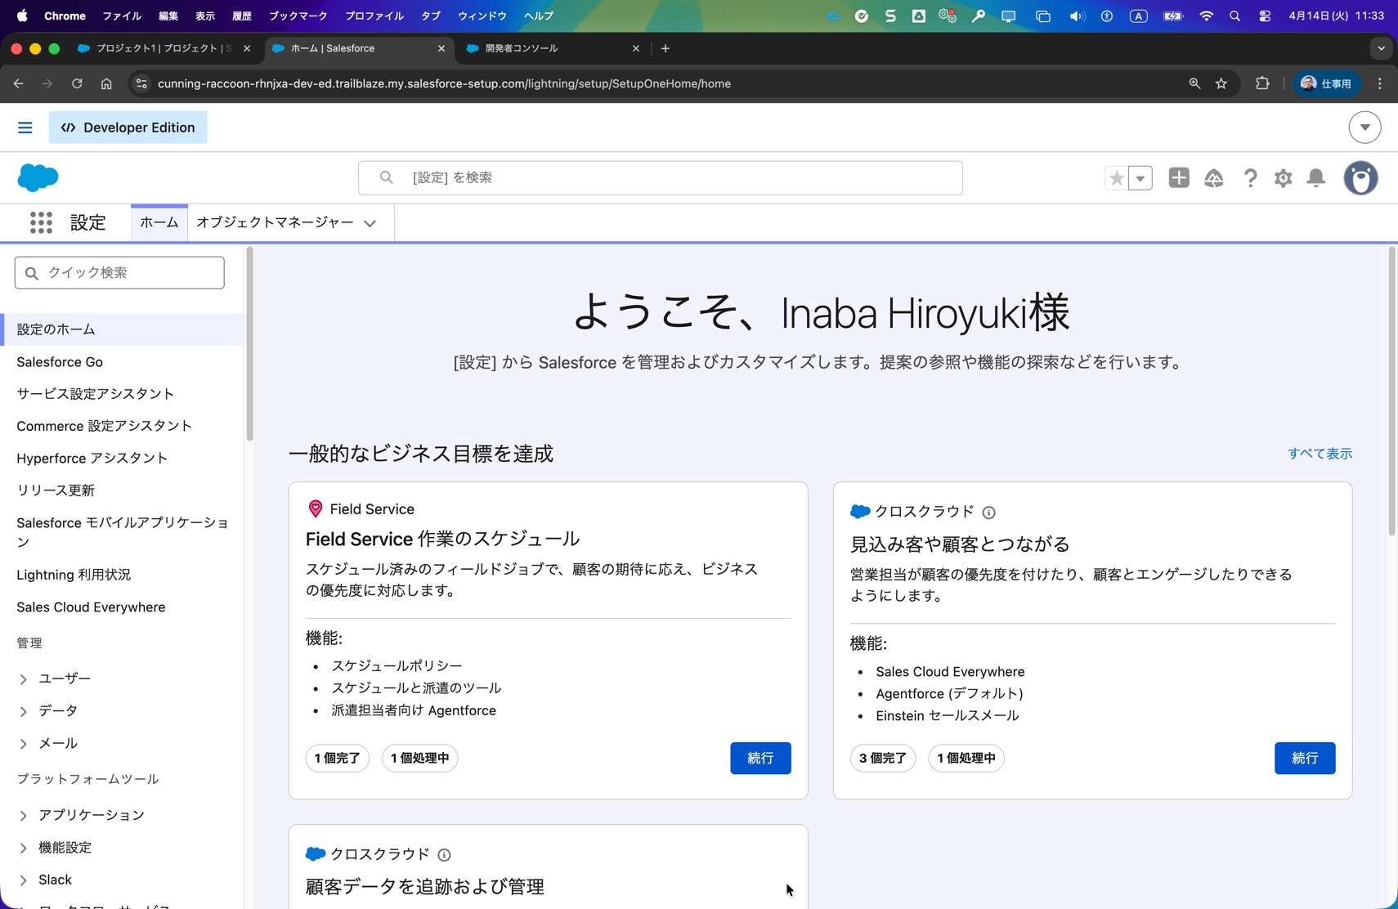Expand the ユーザー tree section
This screenshot has width=1398, height=909.
(23, 679)
